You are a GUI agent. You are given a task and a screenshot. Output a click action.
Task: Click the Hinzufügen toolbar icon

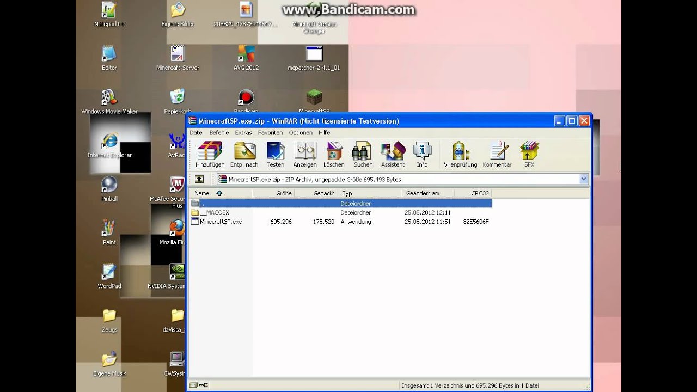(x=210, y=154)
